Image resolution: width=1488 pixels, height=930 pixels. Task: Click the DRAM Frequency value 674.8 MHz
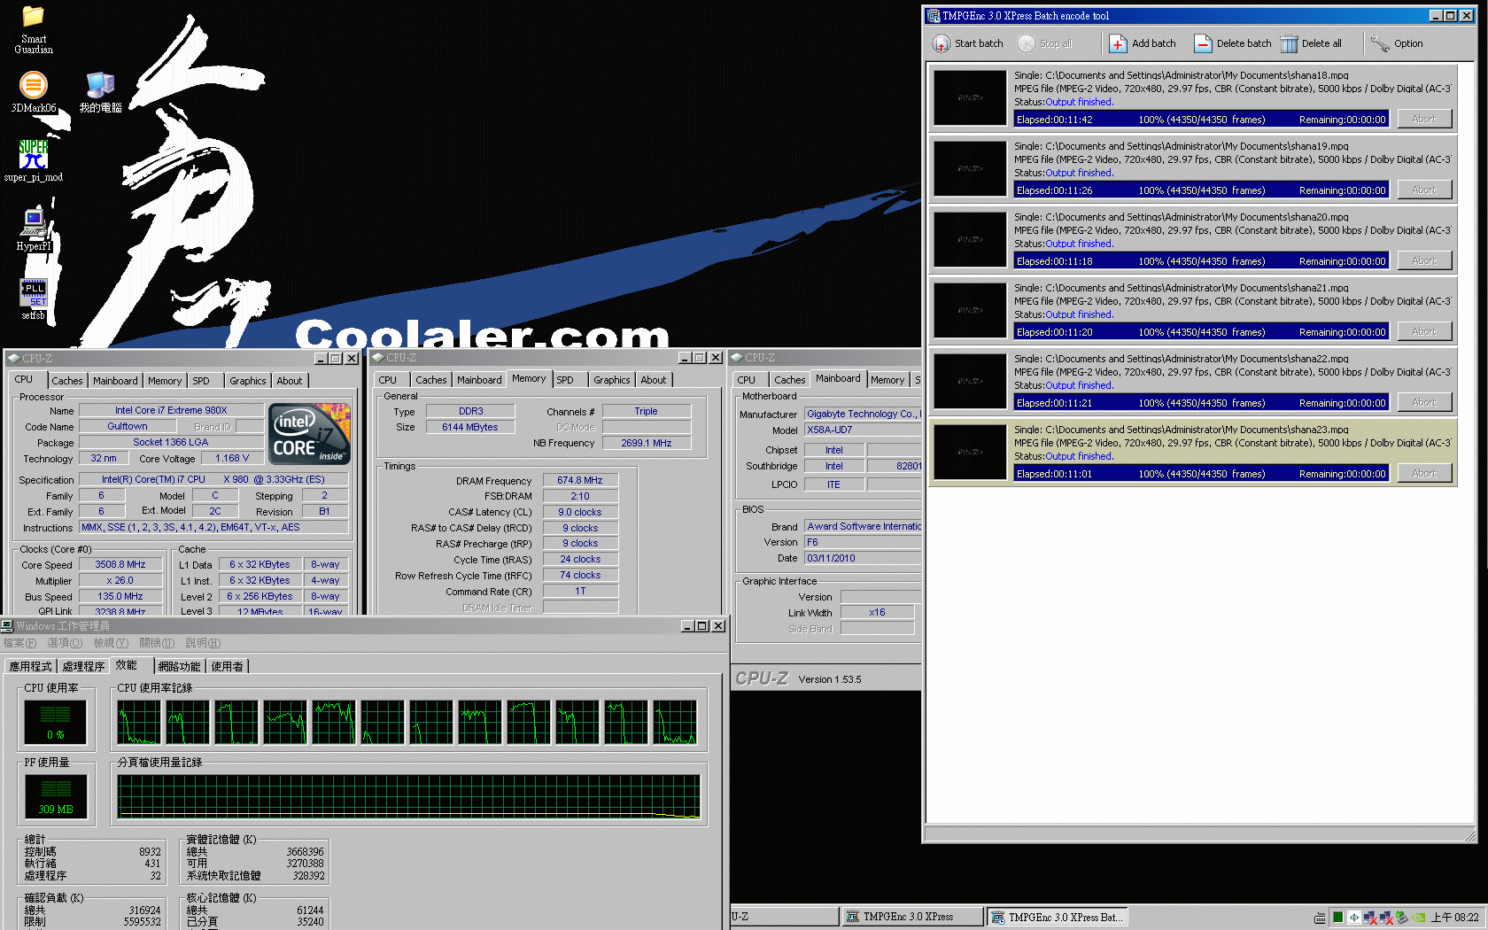tap(580, 480)
